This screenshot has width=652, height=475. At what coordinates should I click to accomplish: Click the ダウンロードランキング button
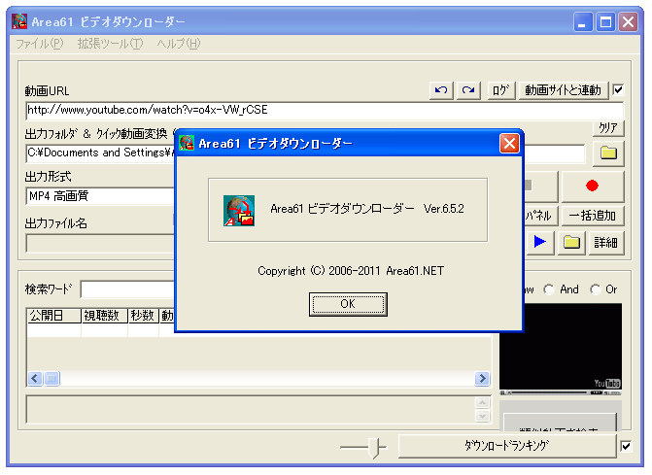(507, 446)
